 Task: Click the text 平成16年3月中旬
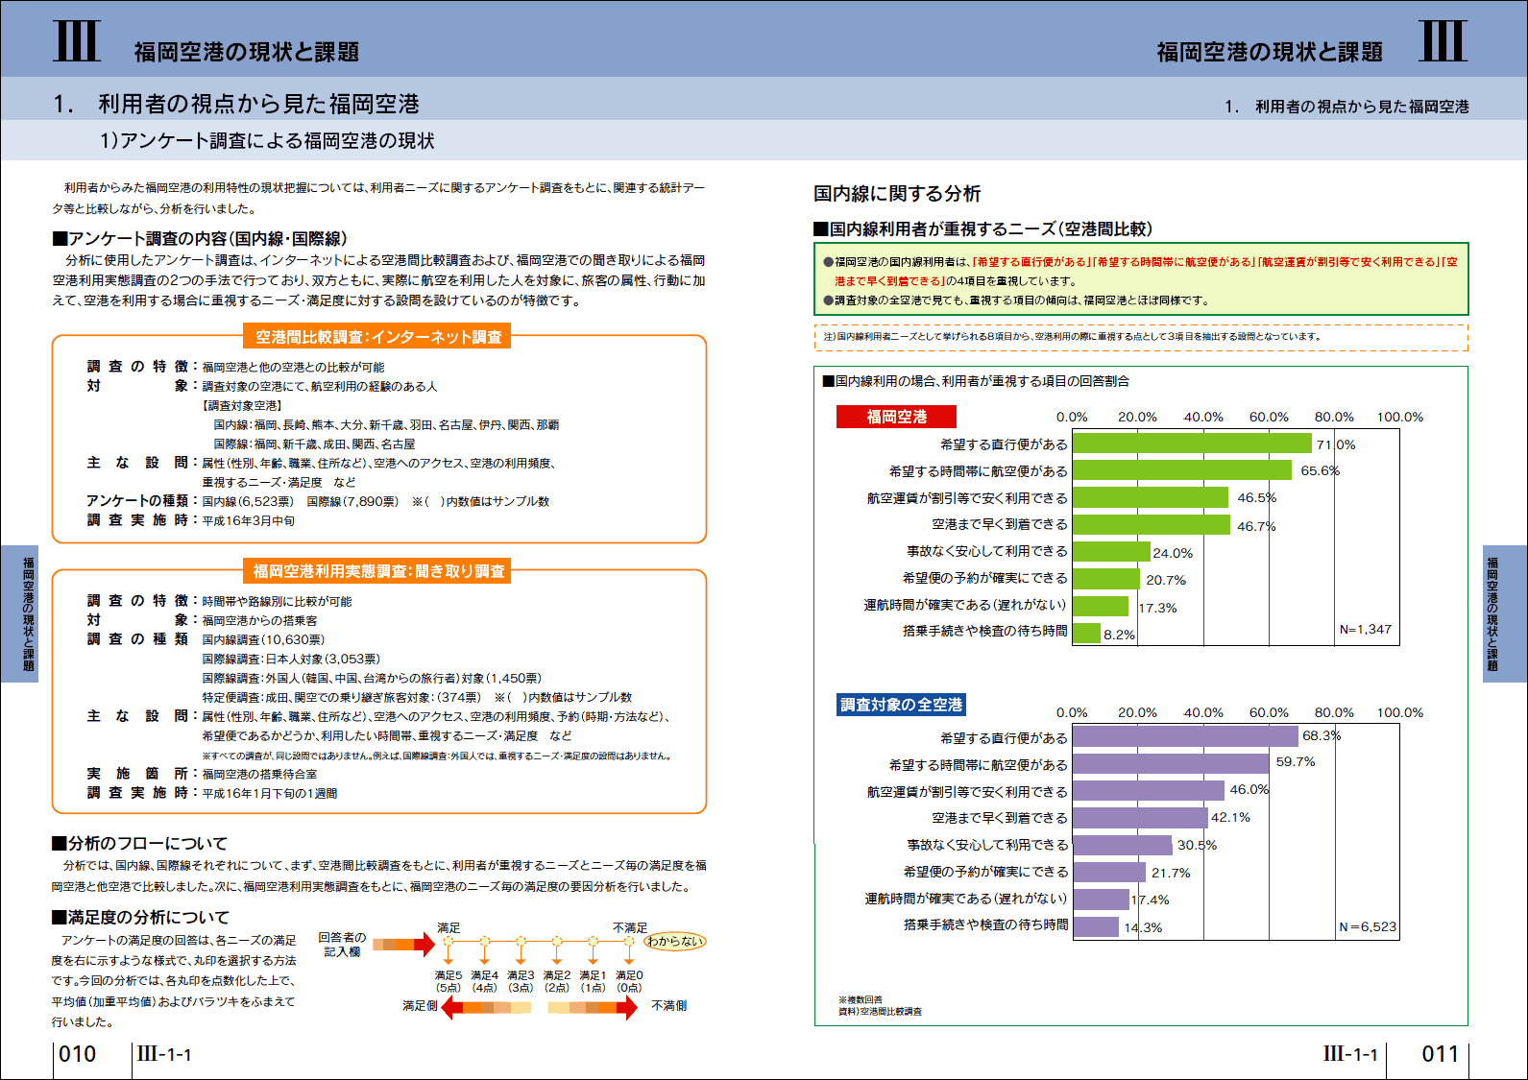point(249,520)
